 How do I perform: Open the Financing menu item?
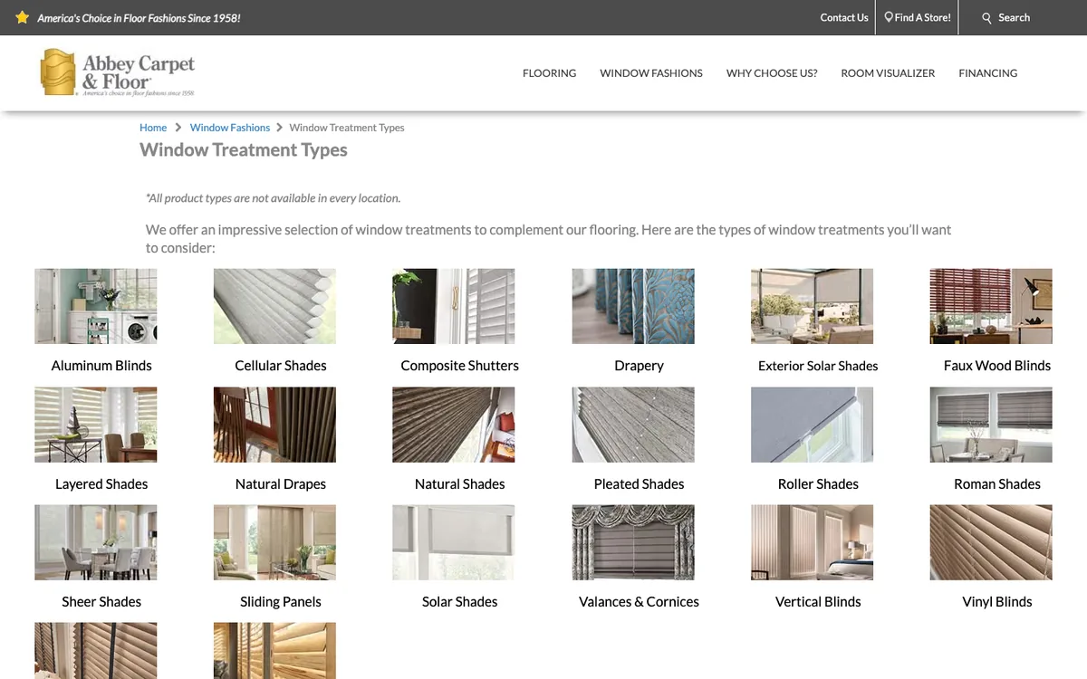tap(988, 73)
